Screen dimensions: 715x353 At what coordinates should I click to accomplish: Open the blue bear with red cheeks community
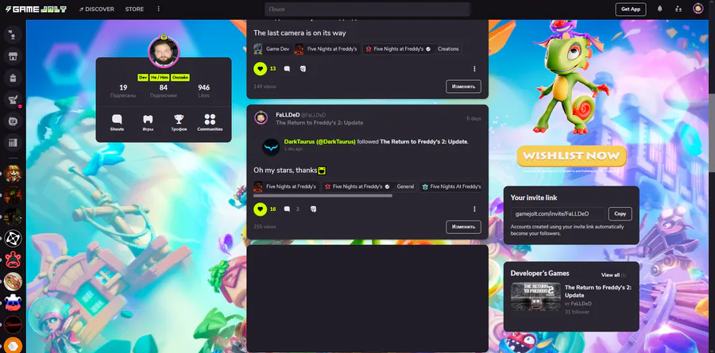[x=14, y=303]
